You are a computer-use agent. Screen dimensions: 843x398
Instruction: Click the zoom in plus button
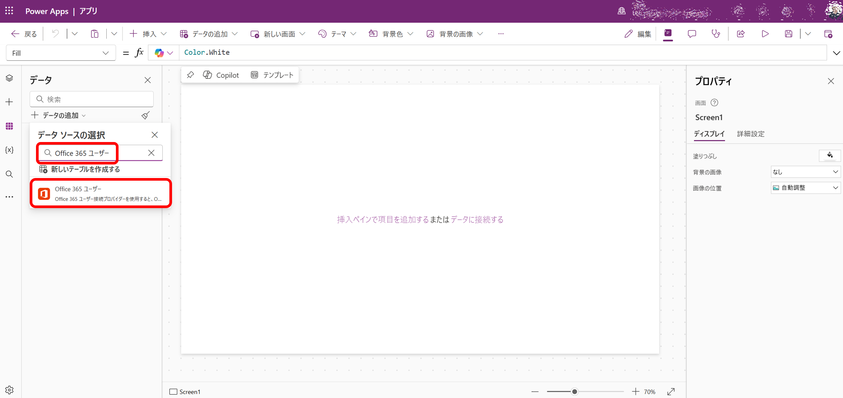[635, 392]
